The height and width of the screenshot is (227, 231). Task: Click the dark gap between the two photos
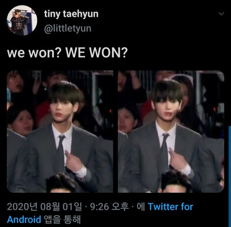[115, 131]
